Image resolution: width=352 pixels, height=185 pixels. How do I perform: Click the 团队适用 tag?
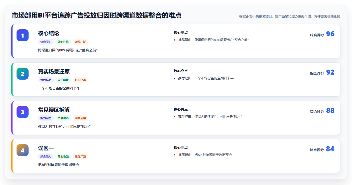click(80, 118)
